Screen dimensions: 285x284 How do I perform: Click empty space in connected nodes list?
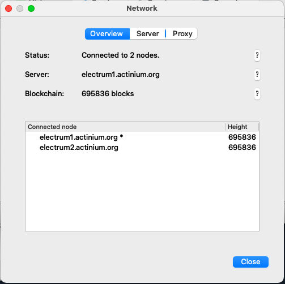click(142, 191)
